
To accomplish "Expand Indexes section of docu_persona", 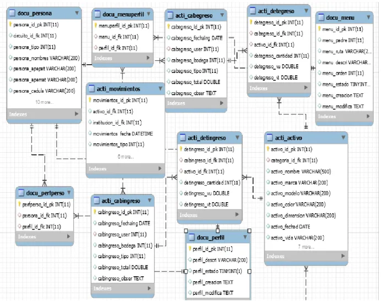I will (77, 114).
